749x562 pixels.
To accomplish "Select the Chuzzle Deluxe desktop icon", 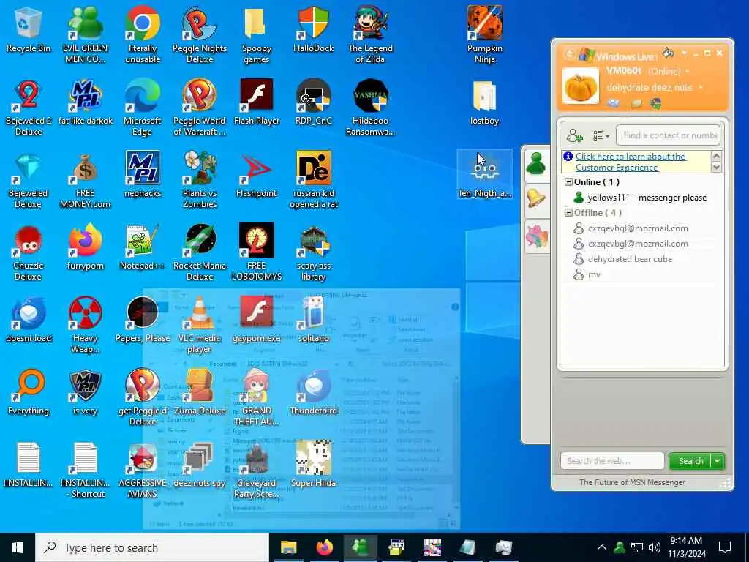I will (x=29, y=252).
